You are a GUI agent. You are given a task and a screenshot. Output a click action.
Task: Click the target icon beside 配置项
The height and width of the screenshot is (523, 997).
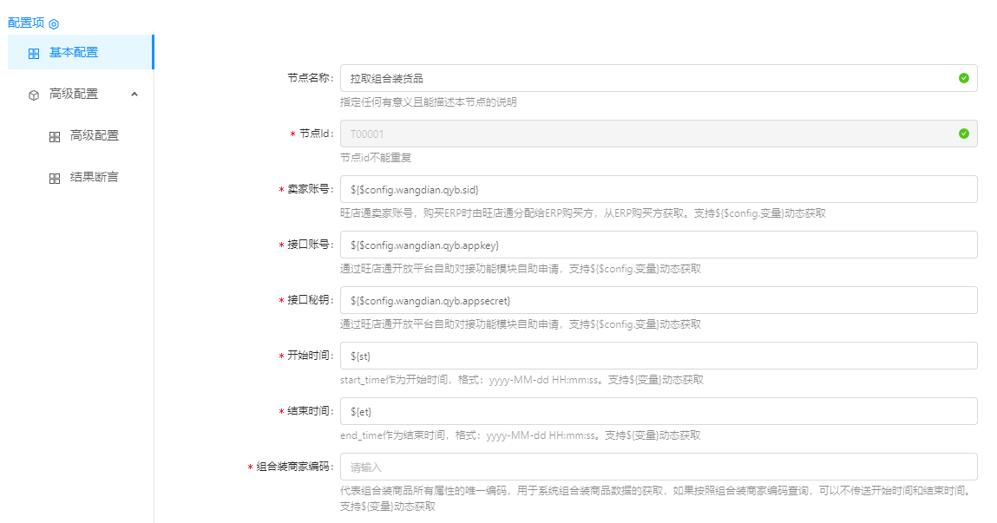[54, 24]
